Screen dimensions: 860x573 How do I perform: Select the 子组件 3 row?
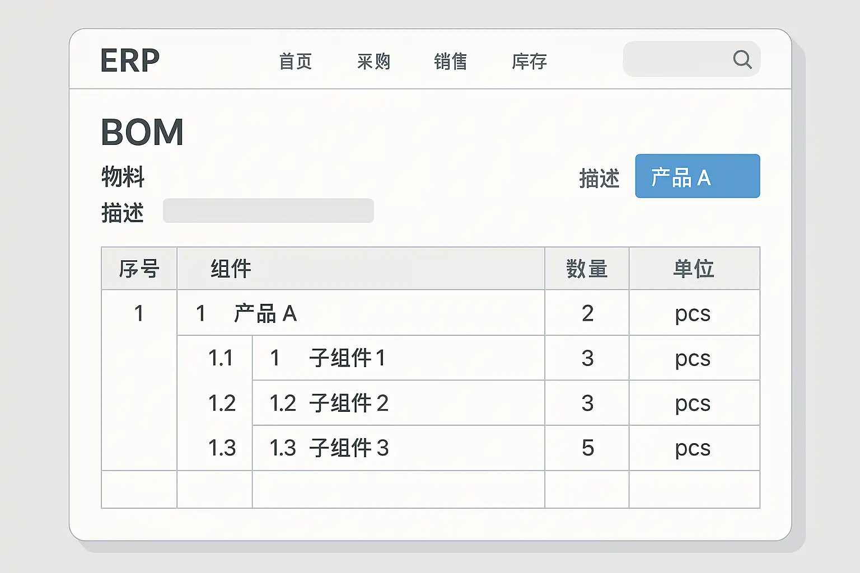348,448
